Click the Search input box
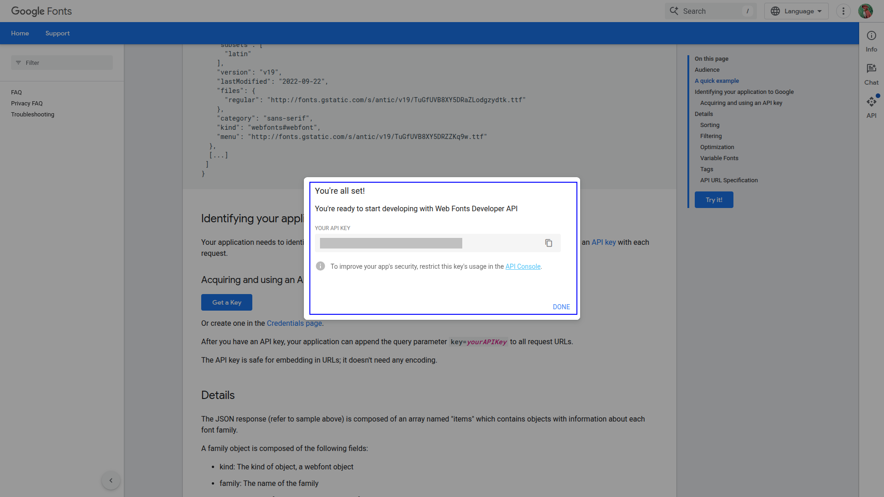This screenshot has height=497, width=884. coord(710,11)
